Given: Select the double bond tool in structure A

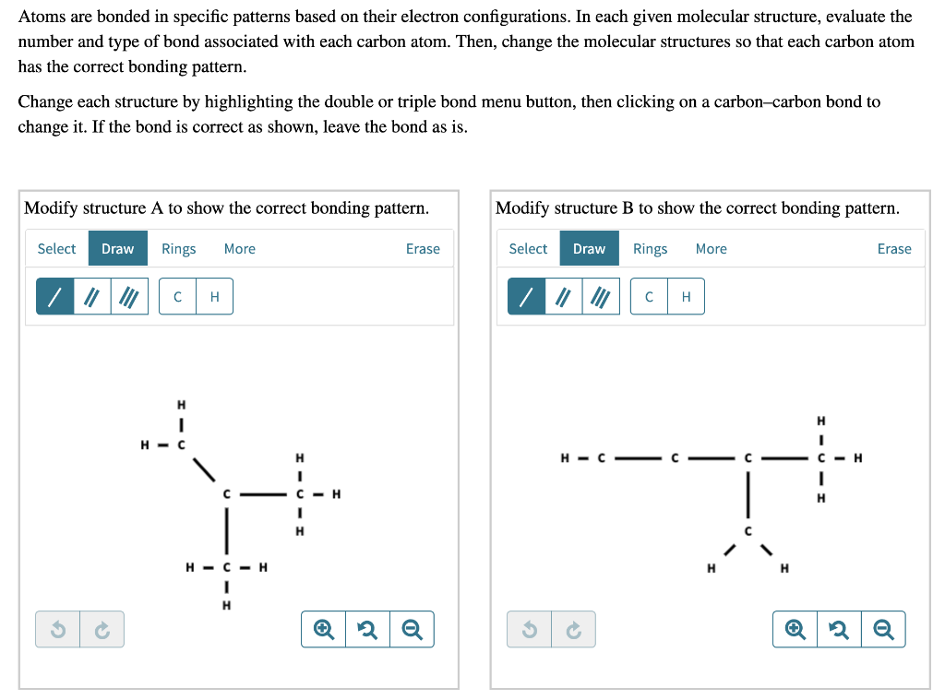Looking at the screenshot, I should pyautogui.click(x=91, y=296).
